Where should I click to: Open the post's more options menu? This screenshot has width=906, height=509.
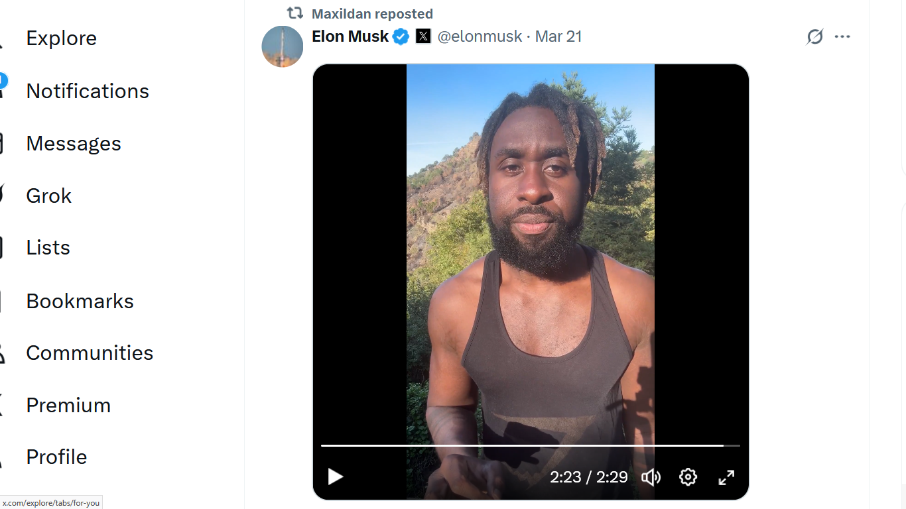tap(842, 37)
